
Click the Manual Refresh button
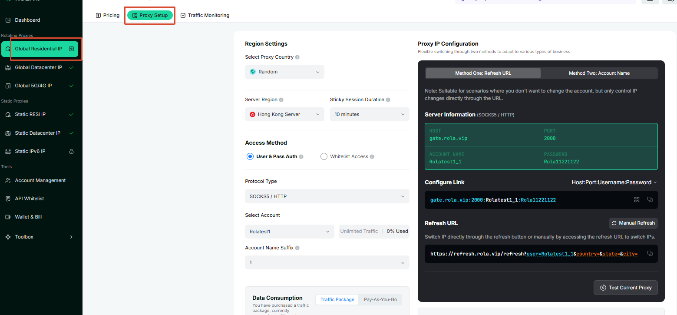point(633,223)
